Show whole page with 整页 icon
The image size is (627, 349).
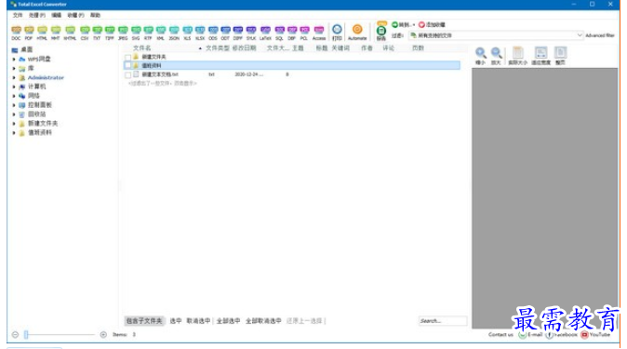[x=560, y=56]
